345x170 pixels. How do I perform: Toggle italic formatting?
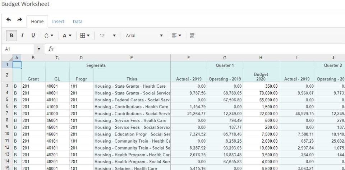point(22,36)
